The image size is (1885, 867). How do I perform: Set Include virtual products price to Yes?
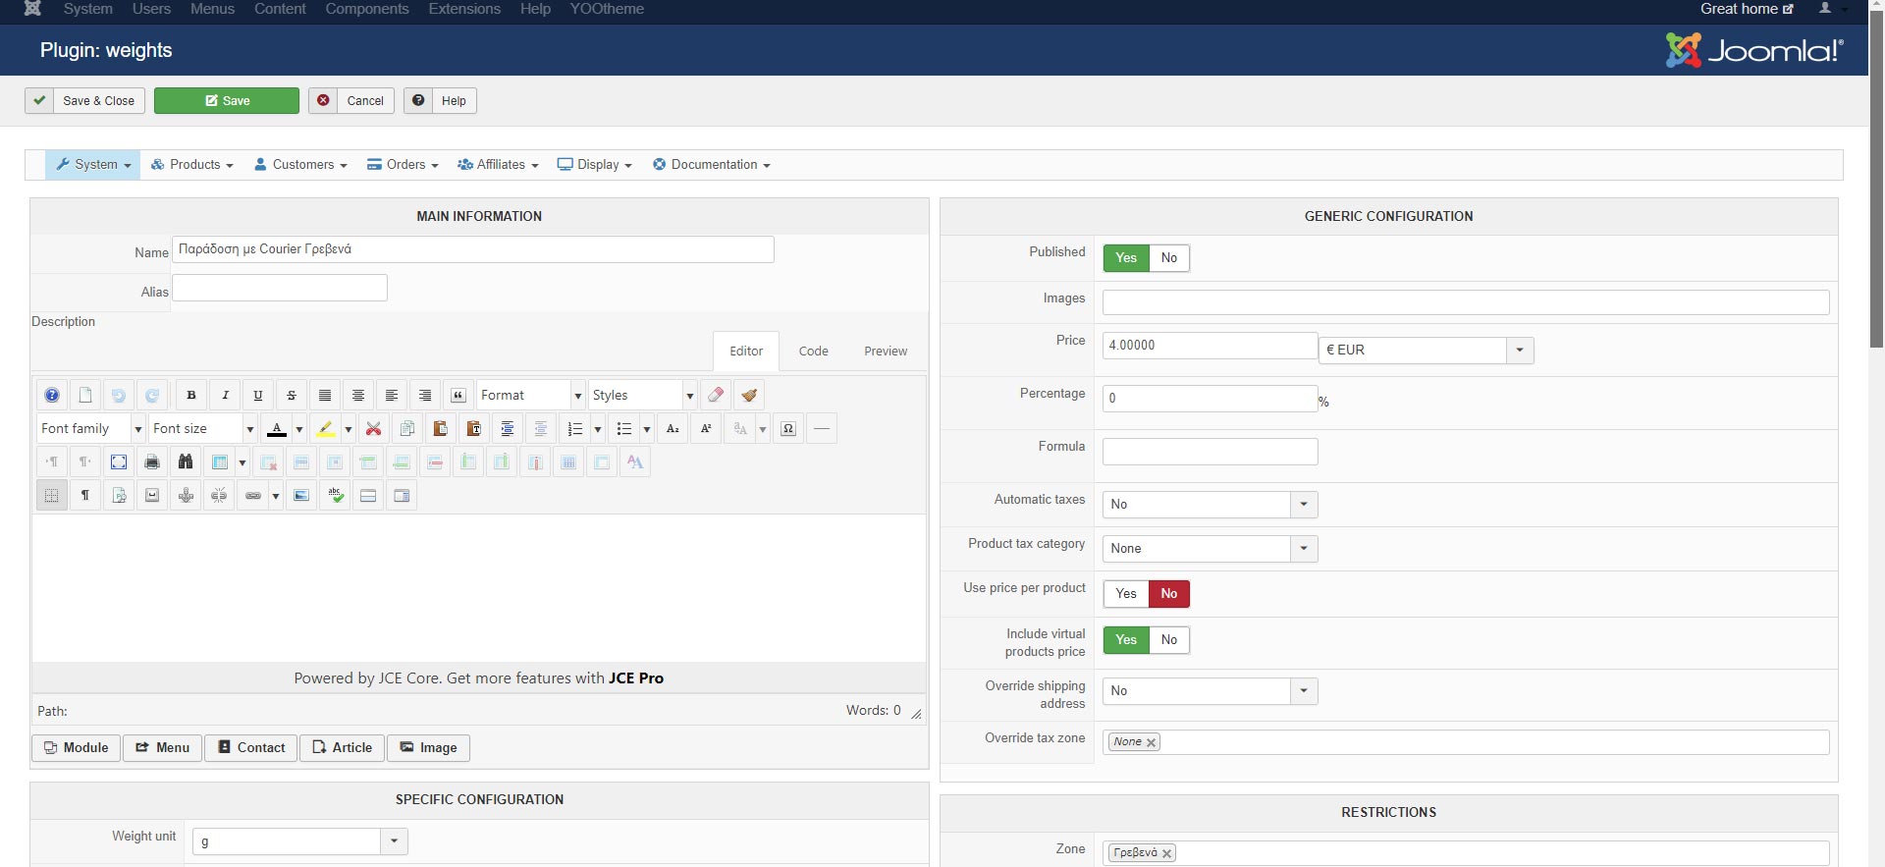1126,640
